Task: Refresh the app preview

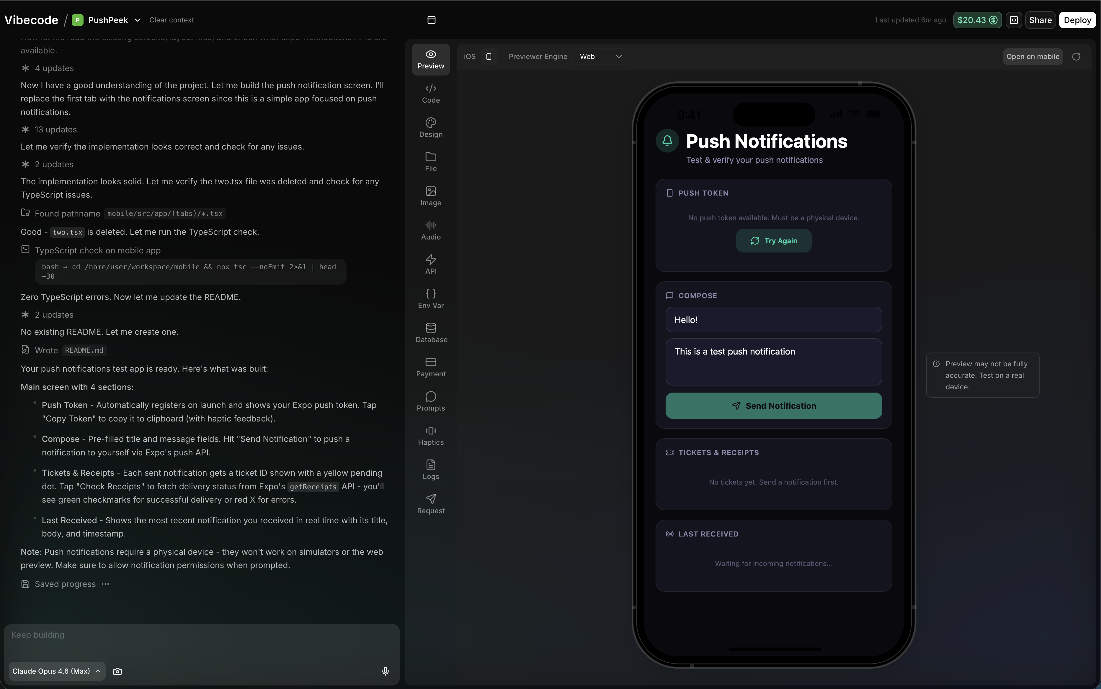Action: (x=1077, y=56)
